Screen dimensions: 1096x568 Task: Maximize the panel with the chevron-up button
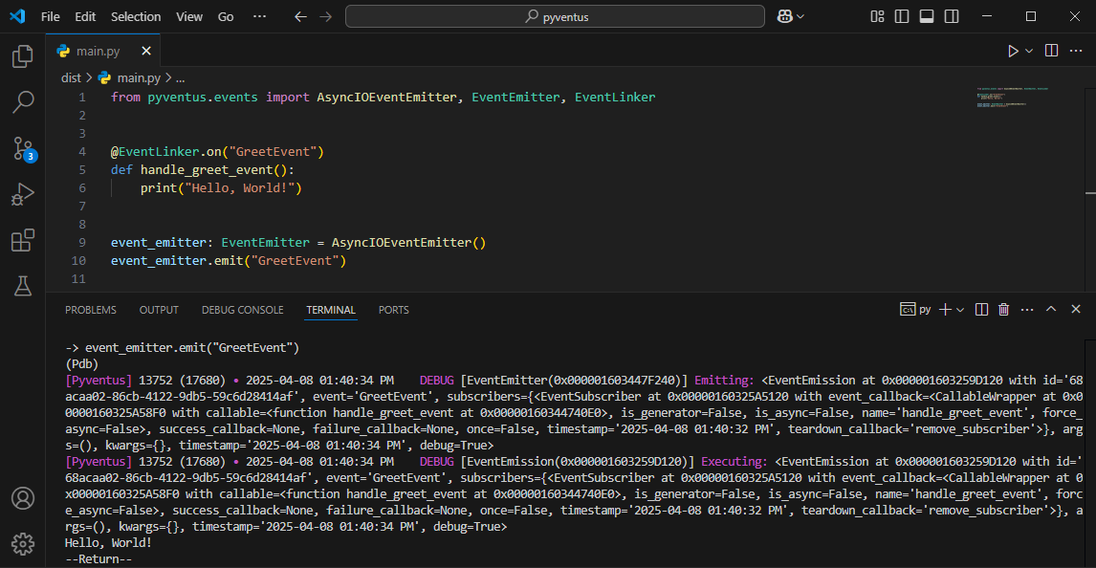click(1050, 309)
